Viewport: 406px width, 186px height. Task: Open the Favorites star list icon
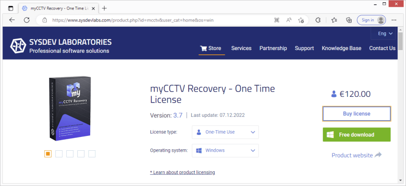tap(334, 20)
